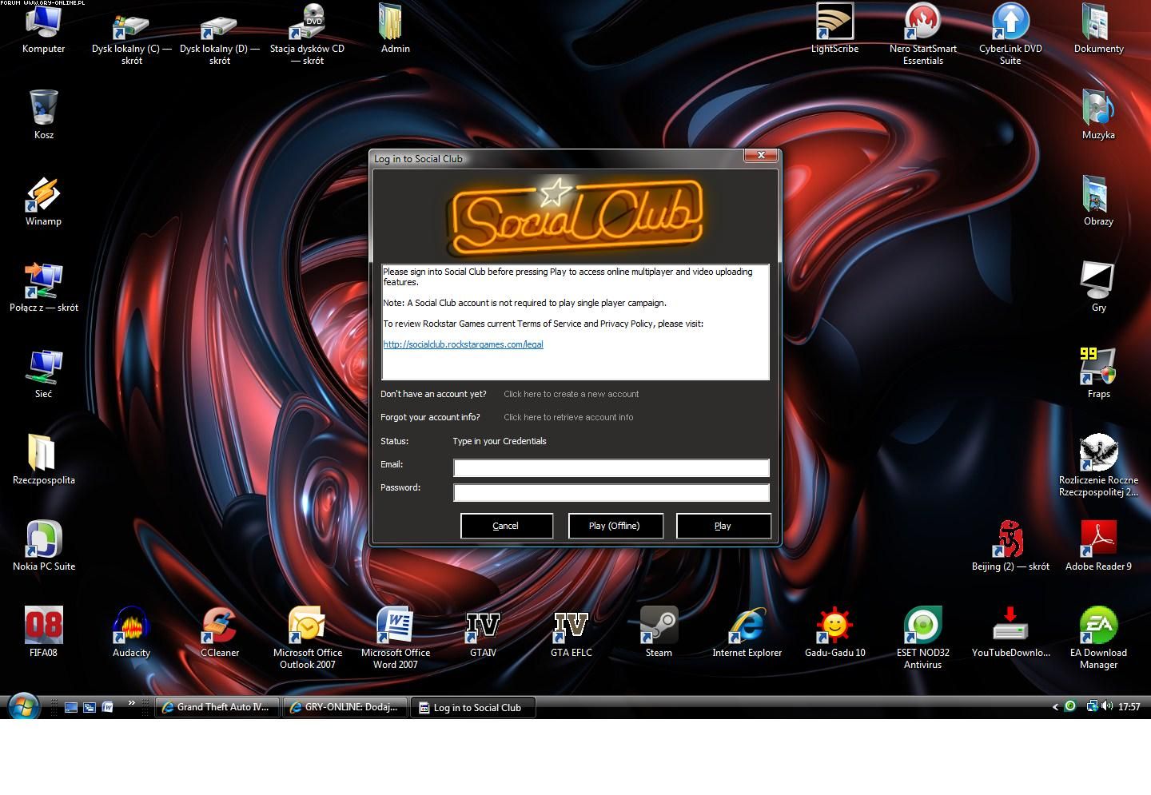Switch to GRY-ONLINE taskbar window
The height and width of the screenshot is (795, 1151).
coord(345,707)
